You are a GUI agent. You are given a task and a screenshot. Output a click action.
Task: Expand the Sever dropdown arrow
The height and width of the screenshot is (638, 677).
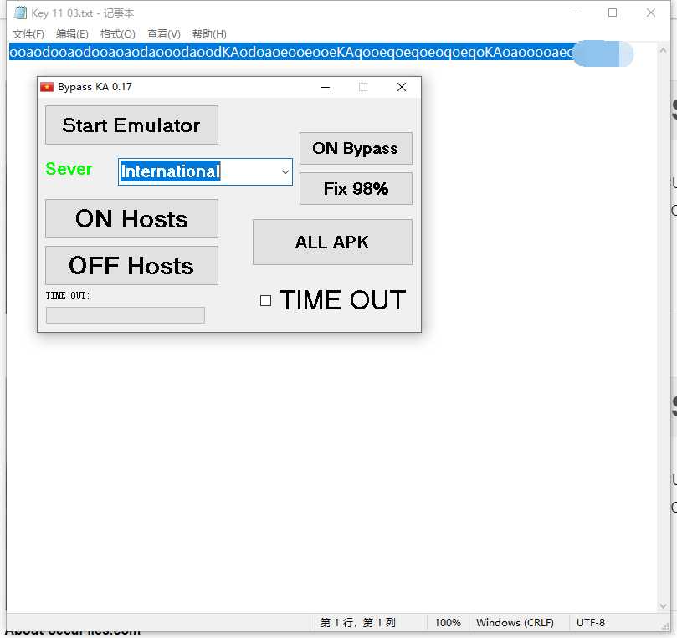click(285, 171)
